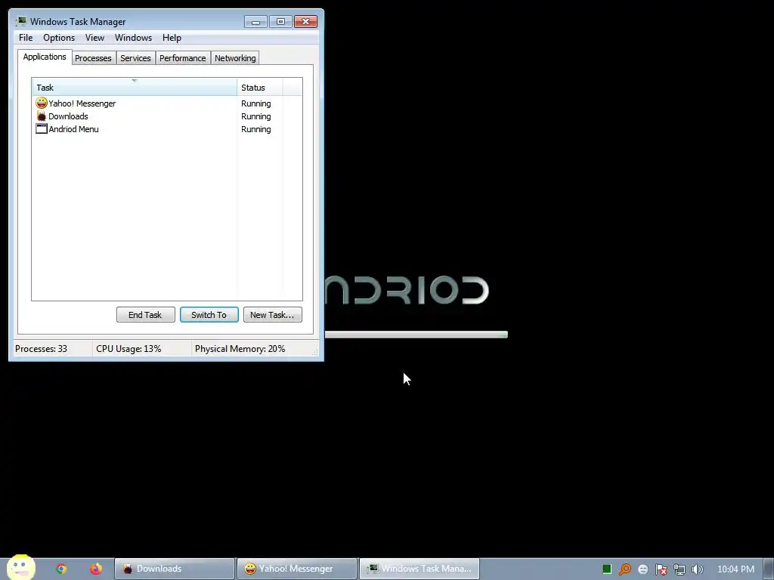Open the Action Center flag tray icon
The width and height of the screenshot is (774, 580).
click(x=661, y=569)
